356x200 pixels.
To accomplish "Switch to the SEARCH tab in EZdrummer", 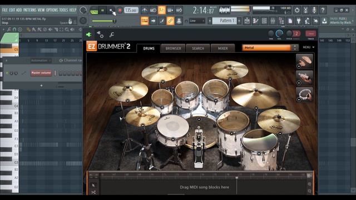I will (198, 48).
